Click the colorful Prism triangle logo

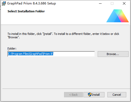point(118,16)
